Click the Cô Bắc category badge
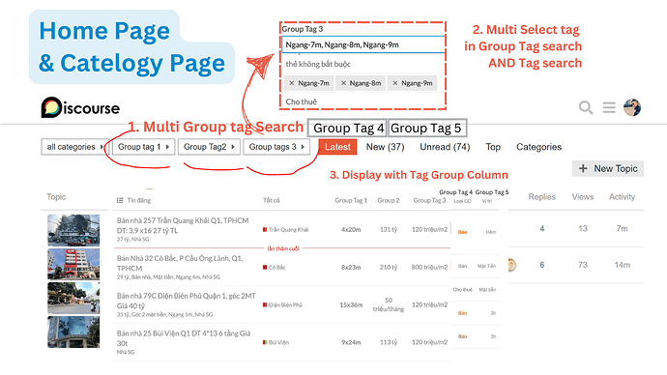Screen dimensions: 667x375 click(x=275, y=268)
